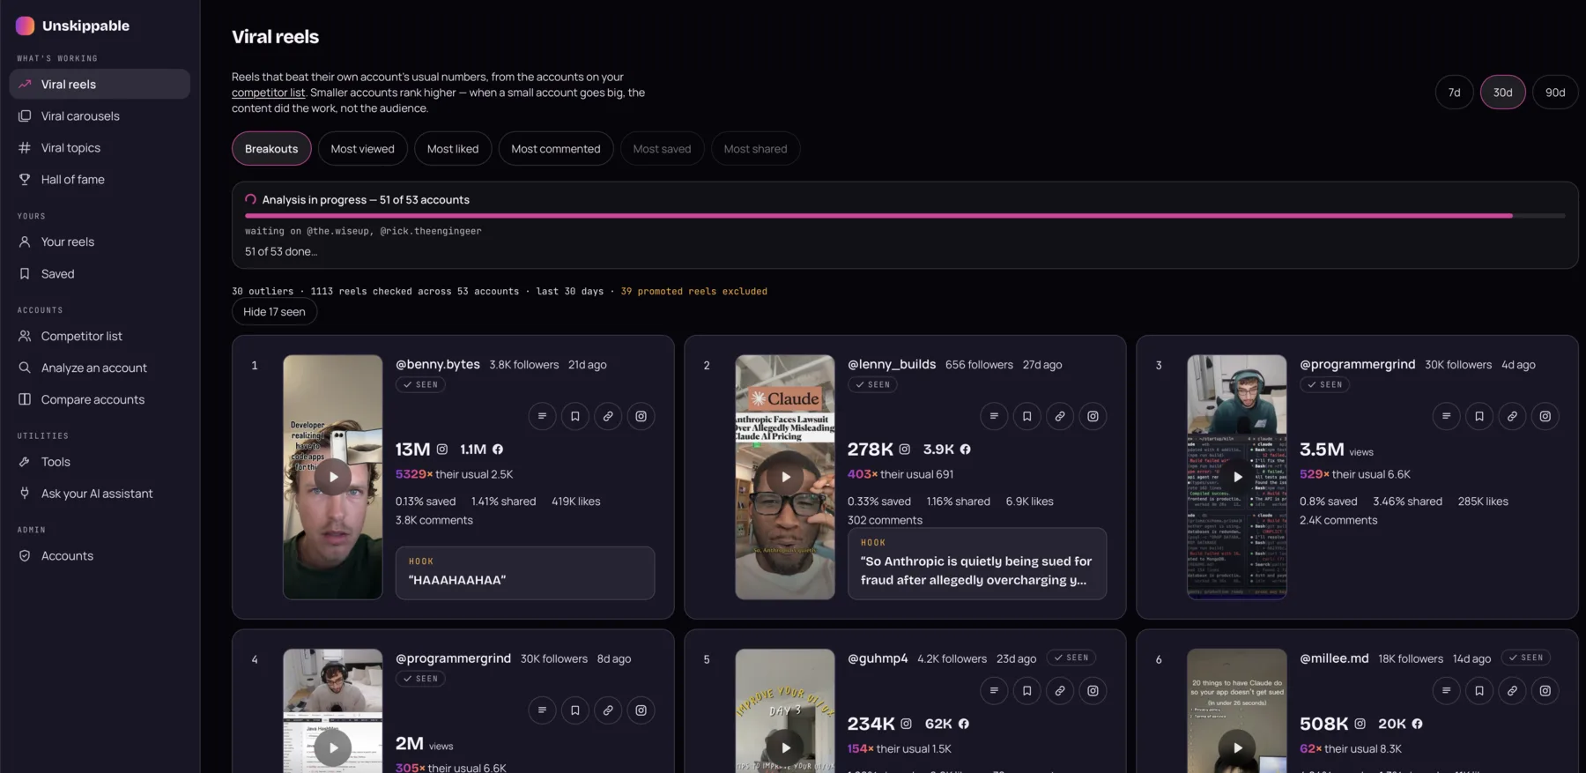Click link icon on @lenny_builds card
This screenshot has width=1586, height=773.
coord(1060,416)
